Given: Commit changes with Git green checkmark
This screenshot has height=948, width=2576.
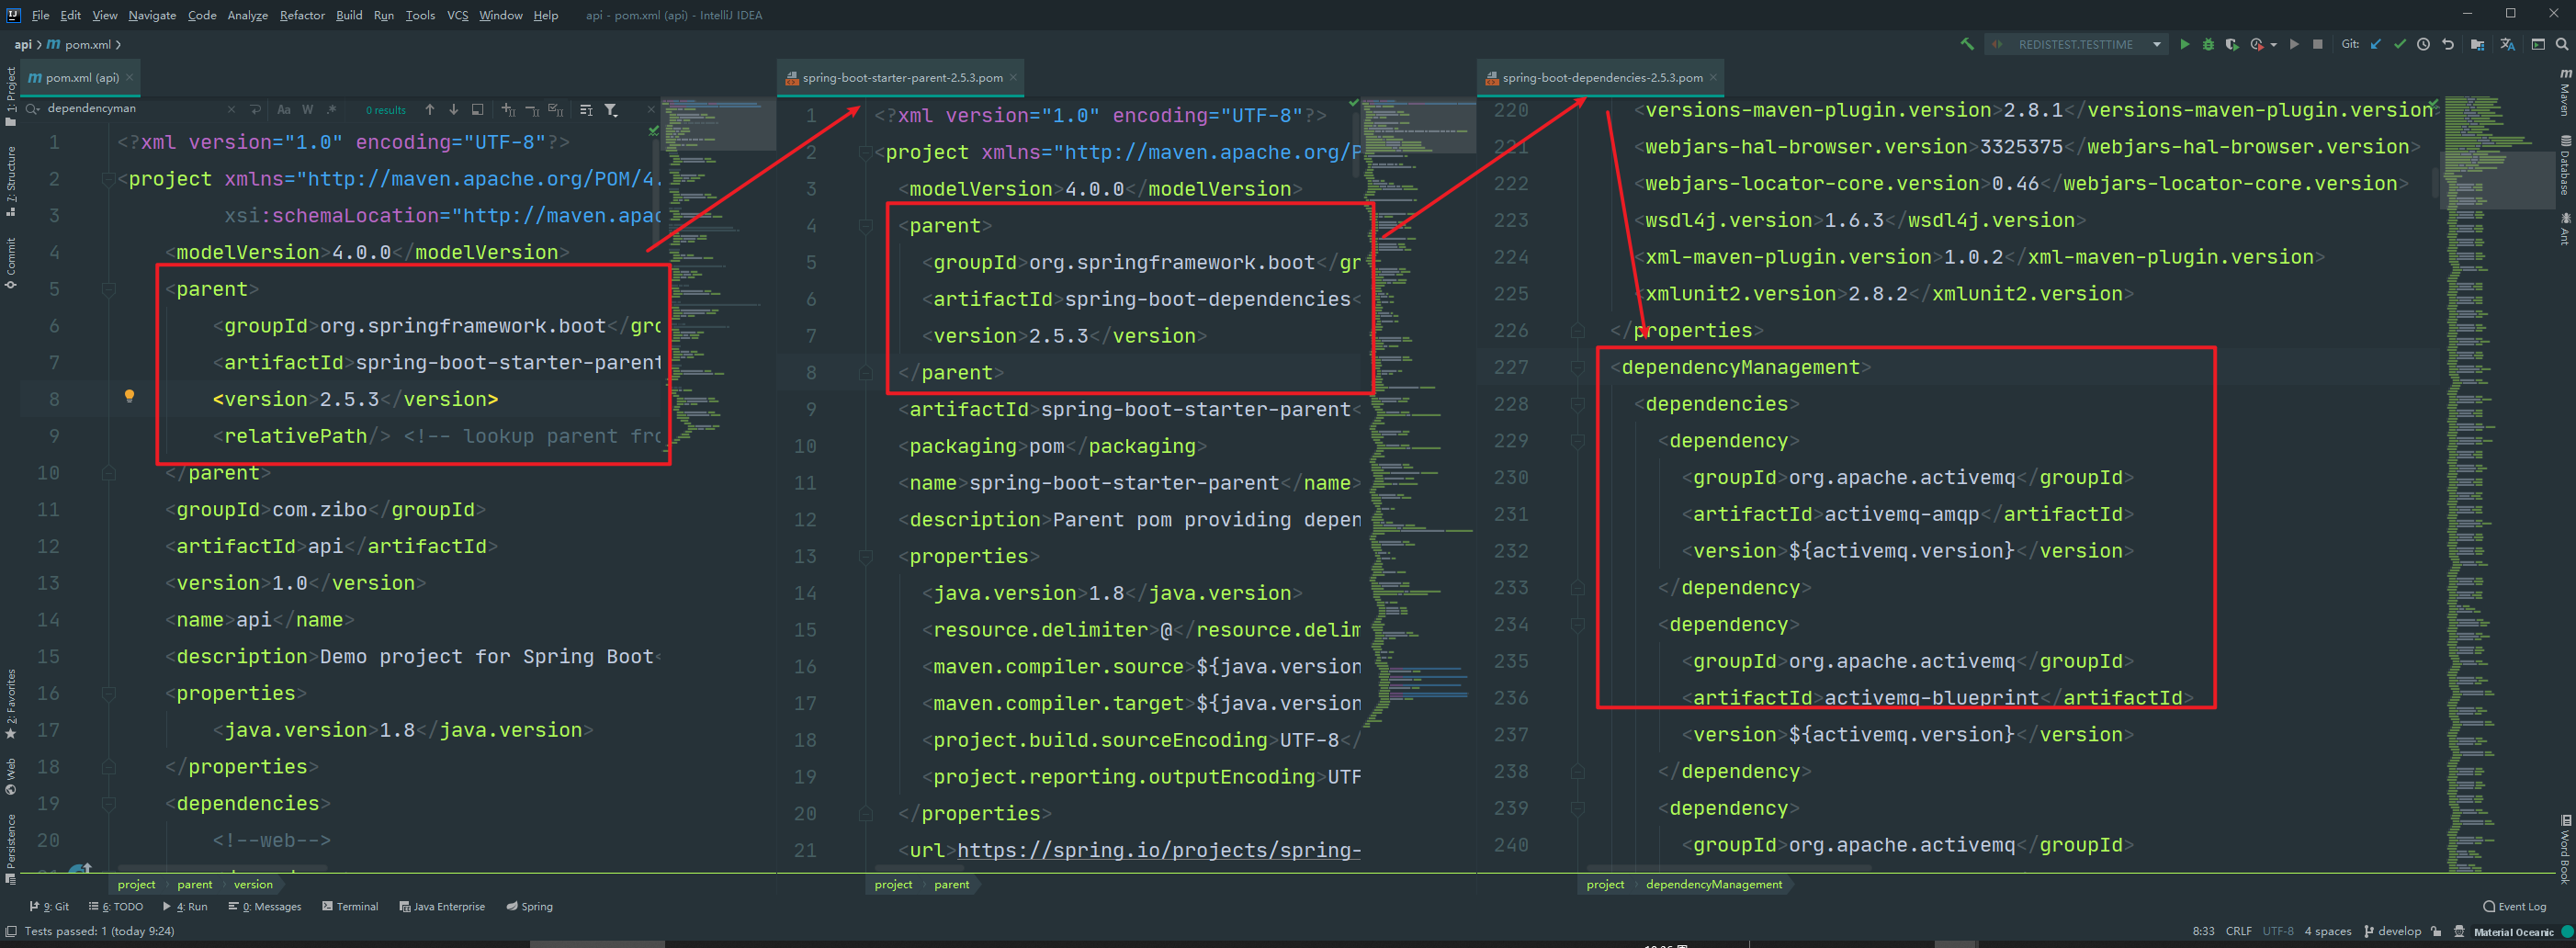Looking at the screenshot, I should click(2400, 45).
